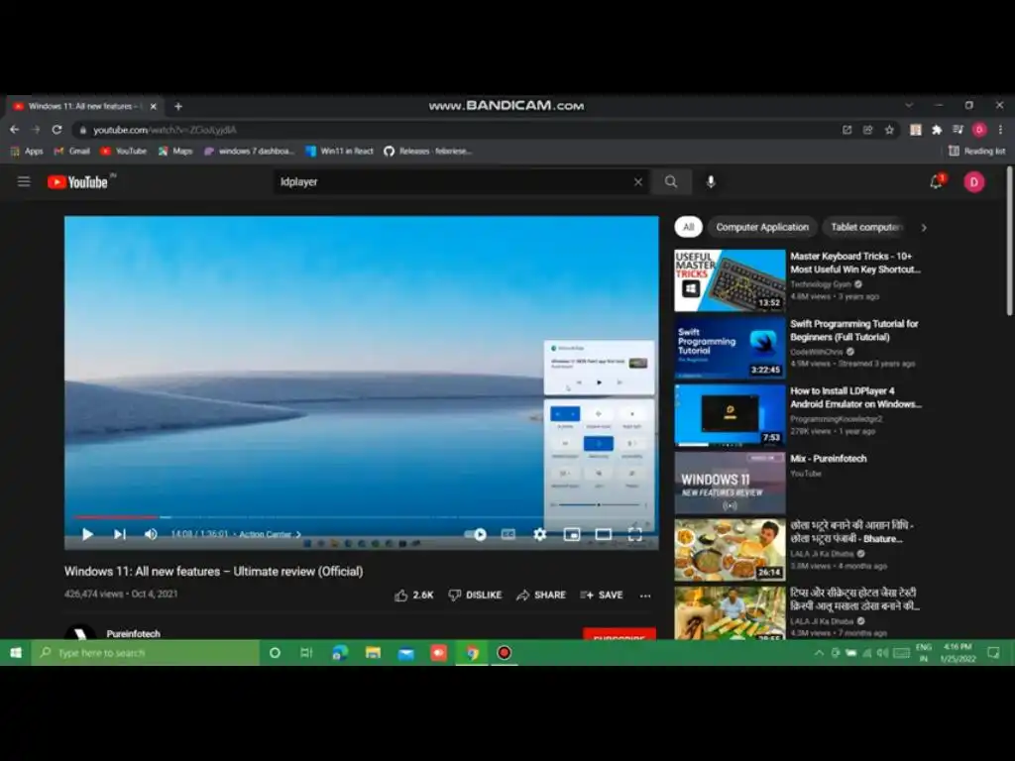This screenshot has height=761, width=1015.
Task: Open Cortana circle on taskbar
Action: [x=275, y=653]
